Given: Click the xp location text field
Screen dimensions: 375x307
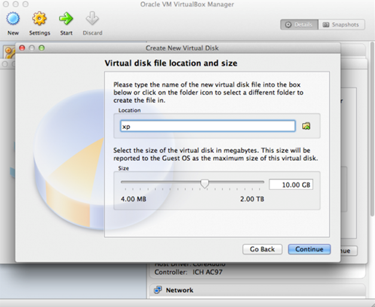Looking at the screenshot, I should [x=208, y=126].
